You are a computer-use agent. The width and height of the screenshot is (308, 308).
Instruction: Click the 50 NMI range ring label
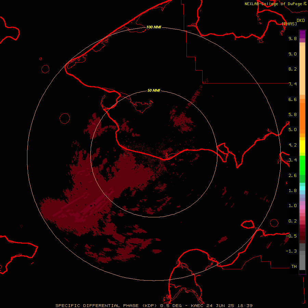click(154, 90)
